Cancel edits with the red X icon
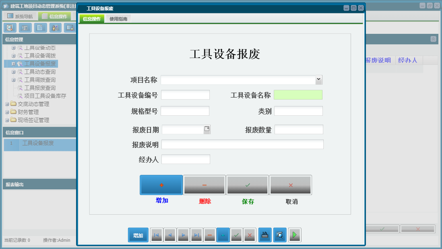The height and width of the screenshot is (249, 442). 250,235
